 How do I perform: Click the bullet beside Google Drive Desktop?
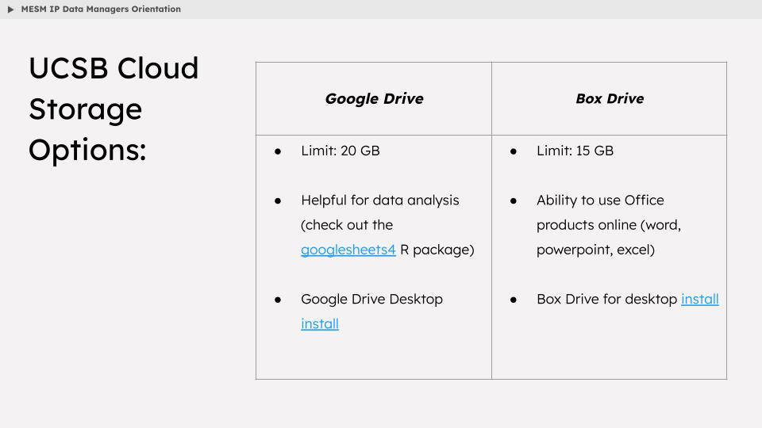tap(278, 300)
